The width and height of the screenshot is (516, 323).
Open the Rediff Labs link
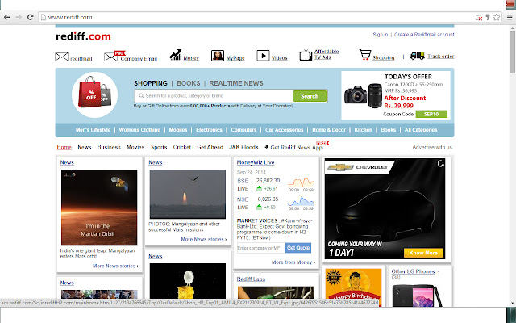pyautogui.click(x=251, y=279)
